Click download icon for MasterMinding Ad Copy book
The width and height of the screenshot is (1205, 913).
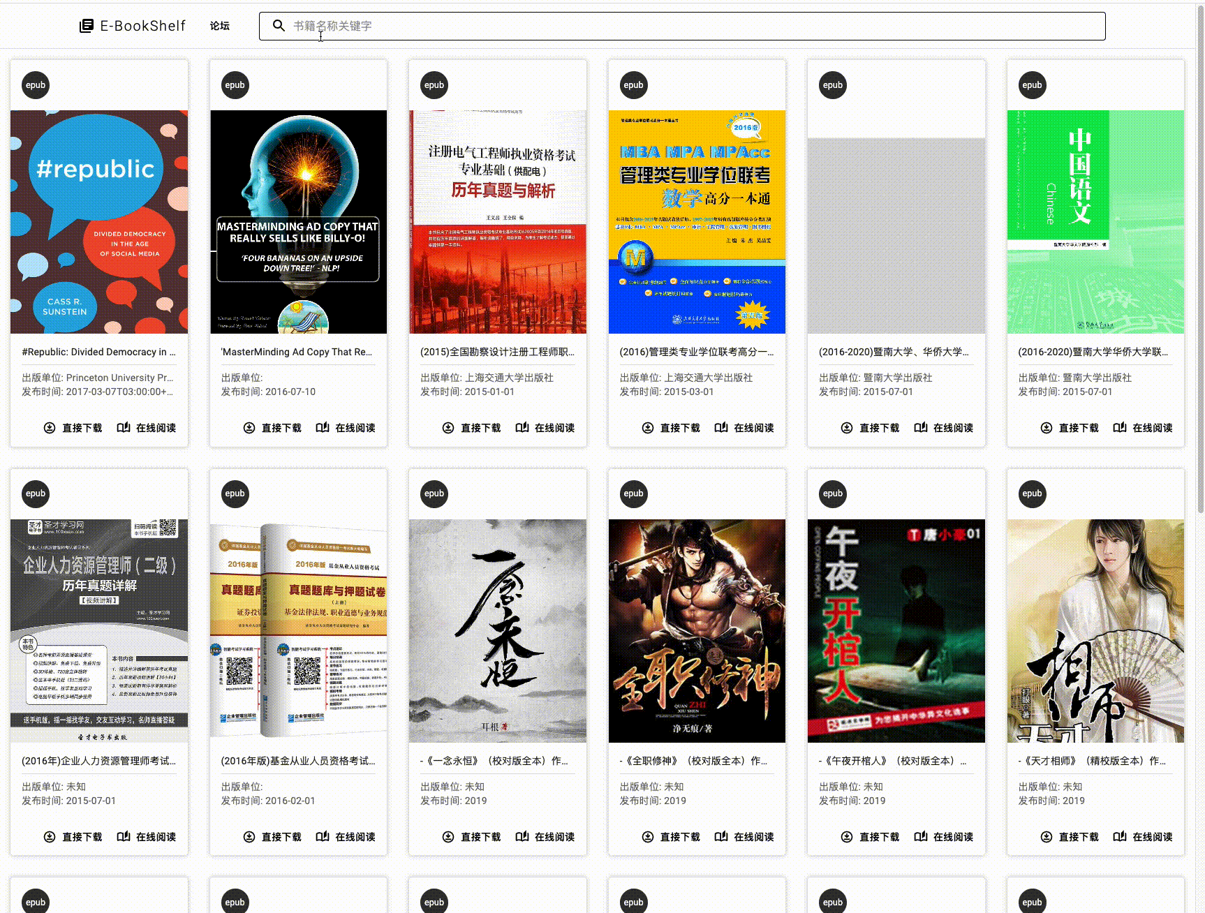point(249,428)
